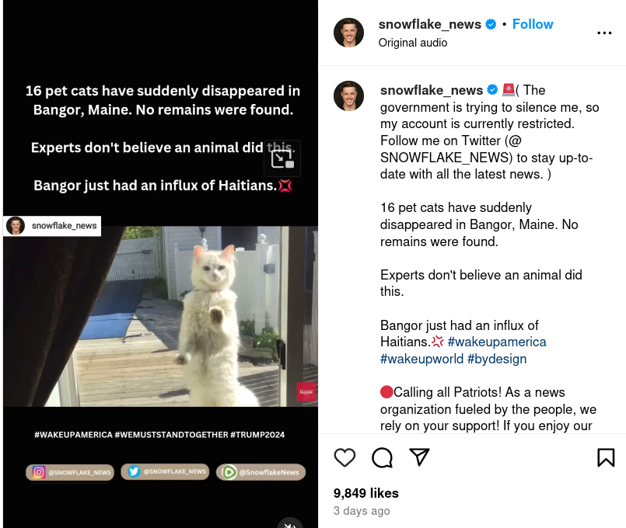Open the #wakeupworld hashtag link

pos(421,359)
